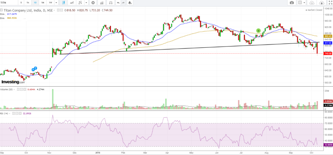Select the 1h interval
This screenshot has height=155, width=333.
tap(28, 3)
